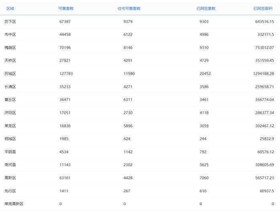Click the 区域 column header

(x=10, y=8)
